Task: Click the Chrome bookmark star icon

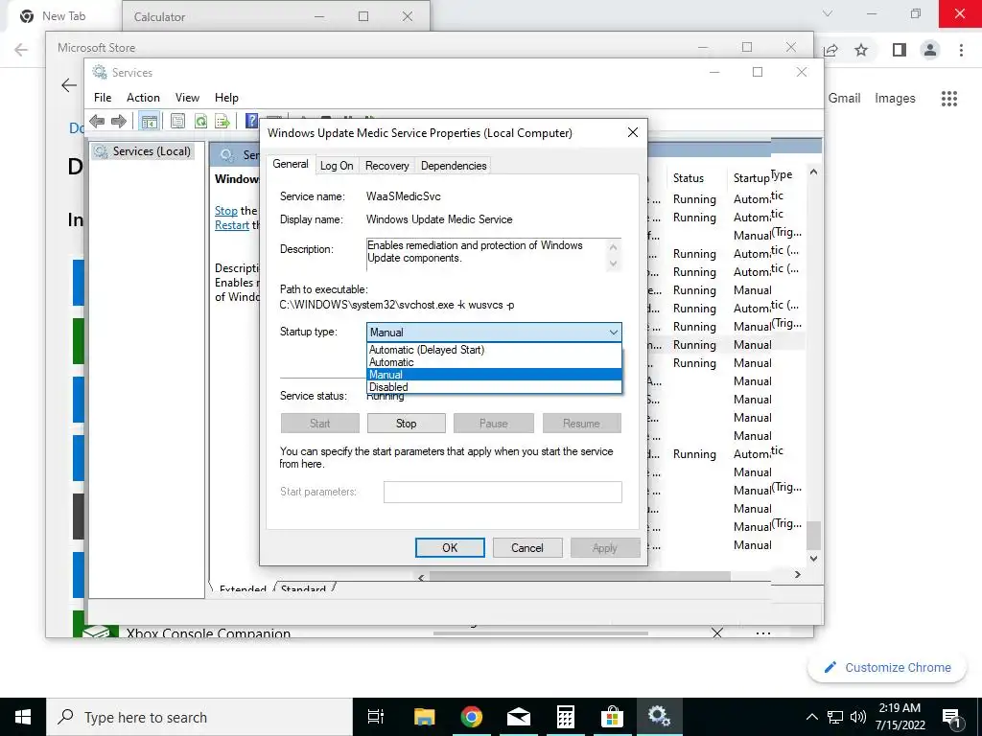Action: pos(861,50)
